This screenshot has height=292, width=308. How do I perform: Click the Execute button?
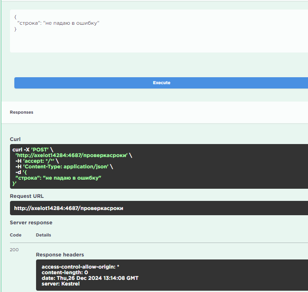161,83
